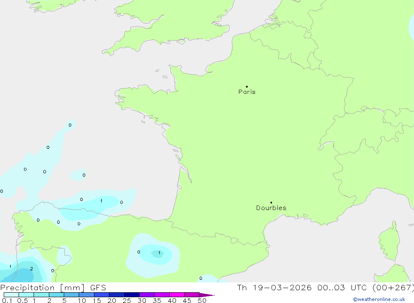This screenshot has width=414, height=303.
Task: Click the '20' legend scale value
Action: (112, 301)
